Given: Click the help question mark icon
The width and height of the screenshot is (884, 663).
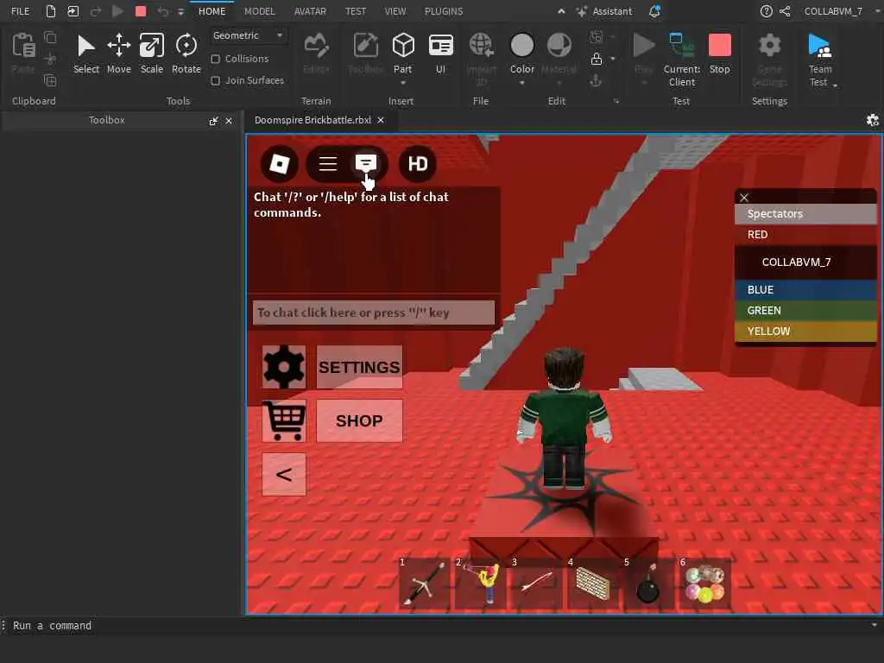Looking at the screenshot, I should click(766, 11).
